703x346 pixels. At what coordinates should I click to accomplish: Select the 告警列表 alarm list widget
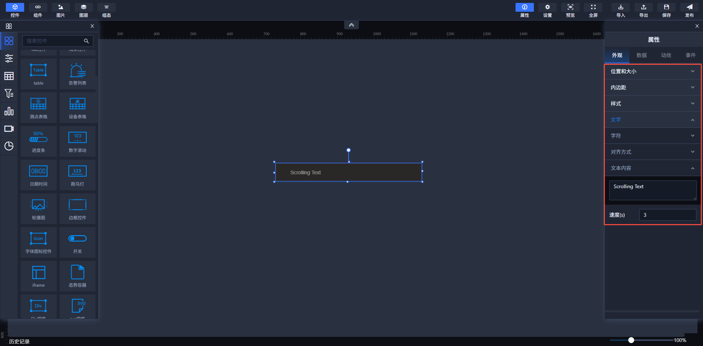78,74
